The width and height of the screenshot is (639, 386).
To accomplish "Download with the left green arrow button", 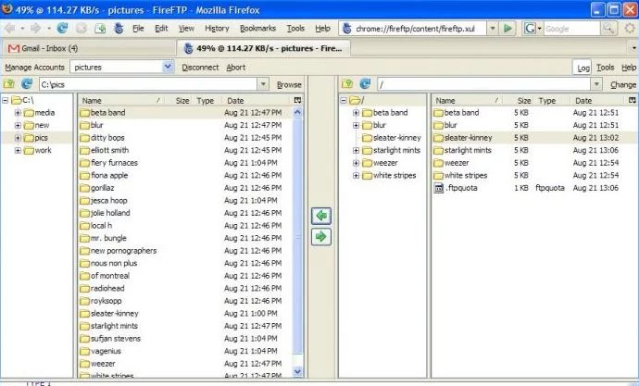I will 321,216.
